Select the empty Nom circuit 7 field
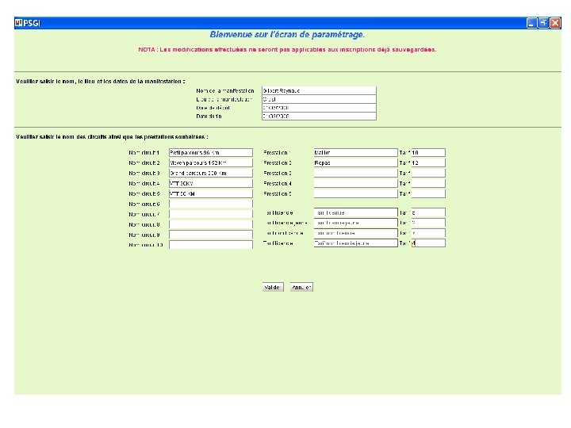 coord(211,214)
